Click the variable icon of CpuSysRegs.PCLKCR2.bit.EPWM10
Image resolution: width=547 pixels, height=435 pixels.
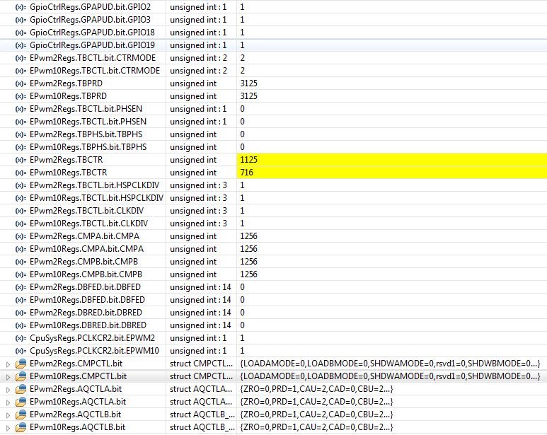tap(21, 351)
